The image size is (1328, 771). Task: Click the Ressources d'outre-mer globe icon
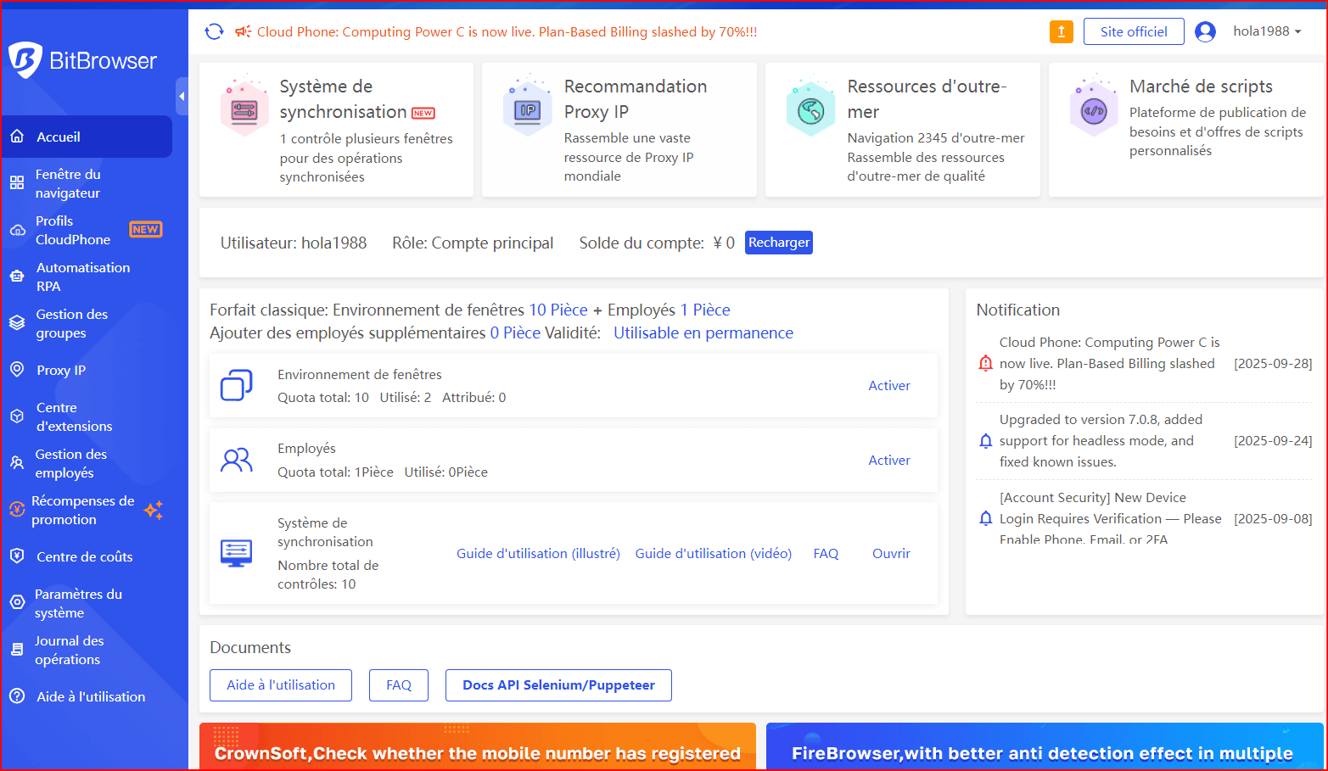811,110
